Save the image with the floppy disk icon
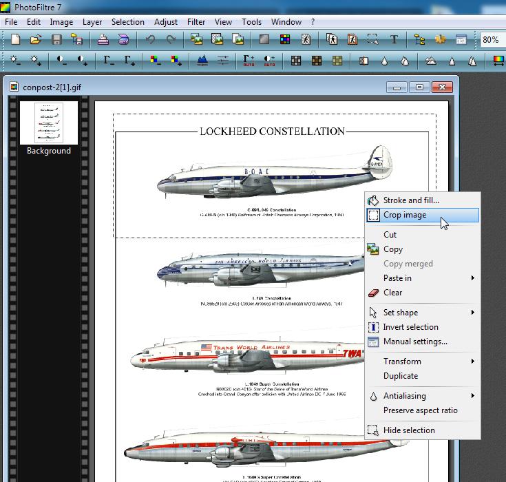The height and width of the screenshot is (482, 506). pyautogui.click(x=56, y=40)
